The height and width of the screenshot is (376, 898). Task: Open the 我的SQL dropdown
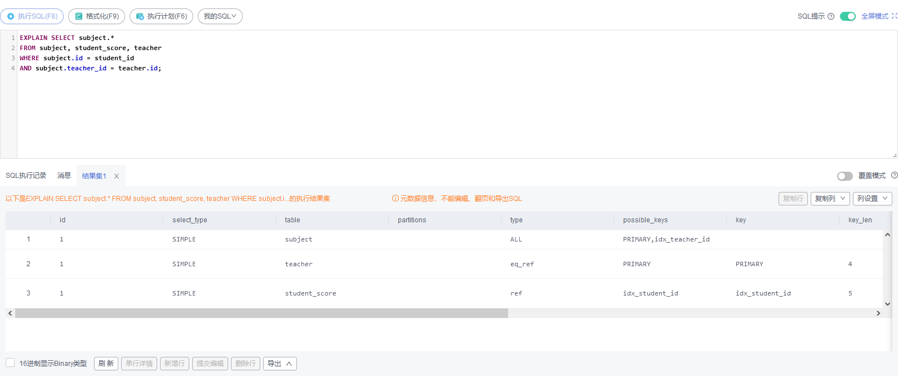[220, 16]
